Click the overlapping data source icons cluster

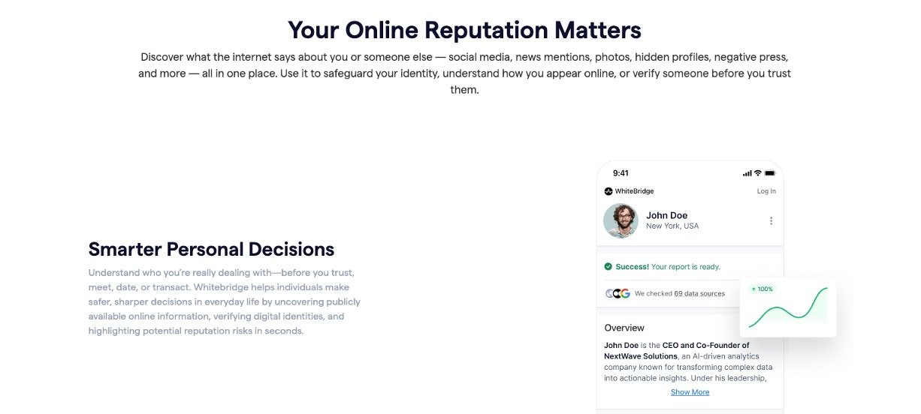(x=618, y=293)
